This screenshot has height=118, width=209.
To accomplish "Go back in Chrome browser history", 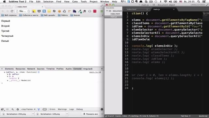I will [3, 11].
